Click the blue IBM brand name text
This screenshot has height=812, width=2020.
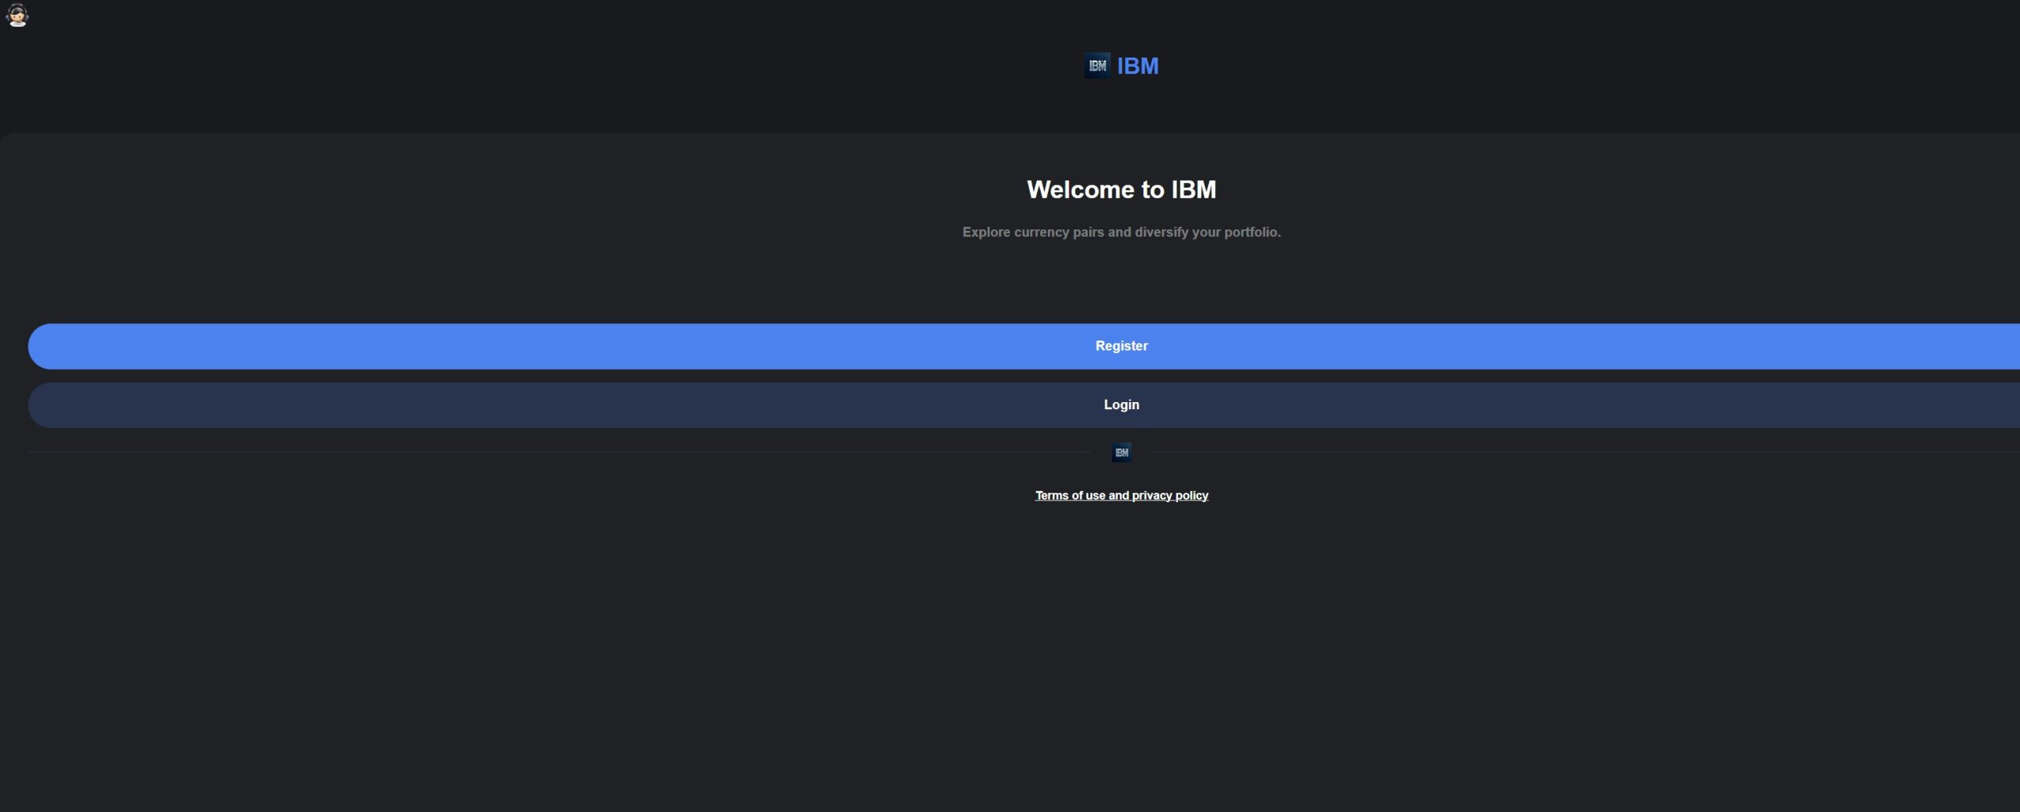[x=1138, y=66]
